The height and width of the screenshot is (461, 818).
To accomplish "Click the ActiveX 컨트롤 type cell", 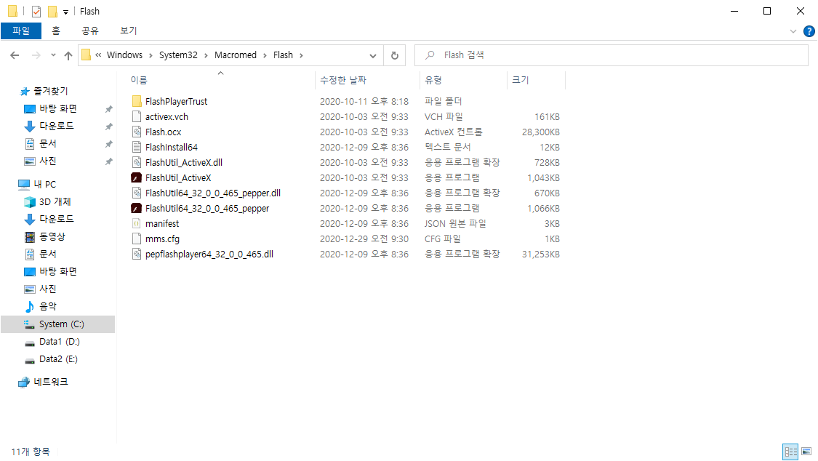I will pyautogui.click(x=453, y=132).
